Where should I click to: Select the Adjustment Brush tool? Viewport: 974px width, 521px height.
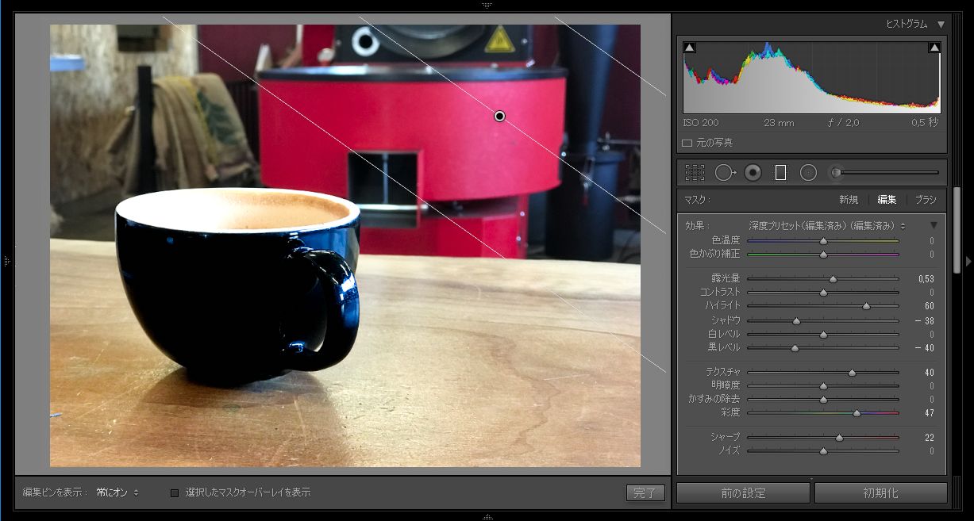point(835,172)
